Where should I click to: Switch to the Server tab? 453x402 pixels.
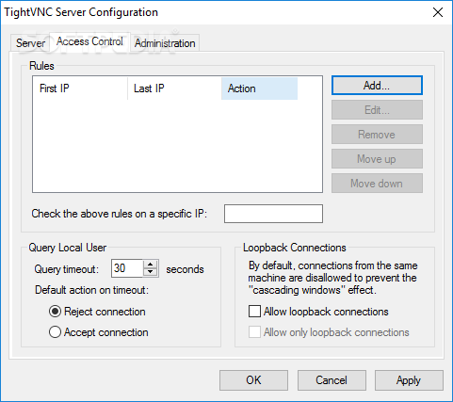coord(30,43)
